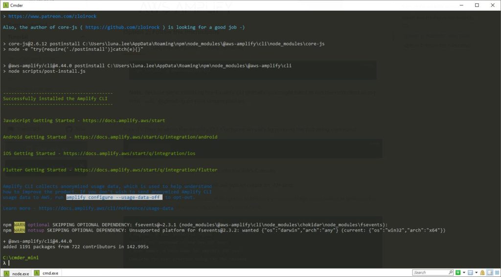Open the docs.amplify.aws/start link
The image size is (501, 277).
point(124,121)
